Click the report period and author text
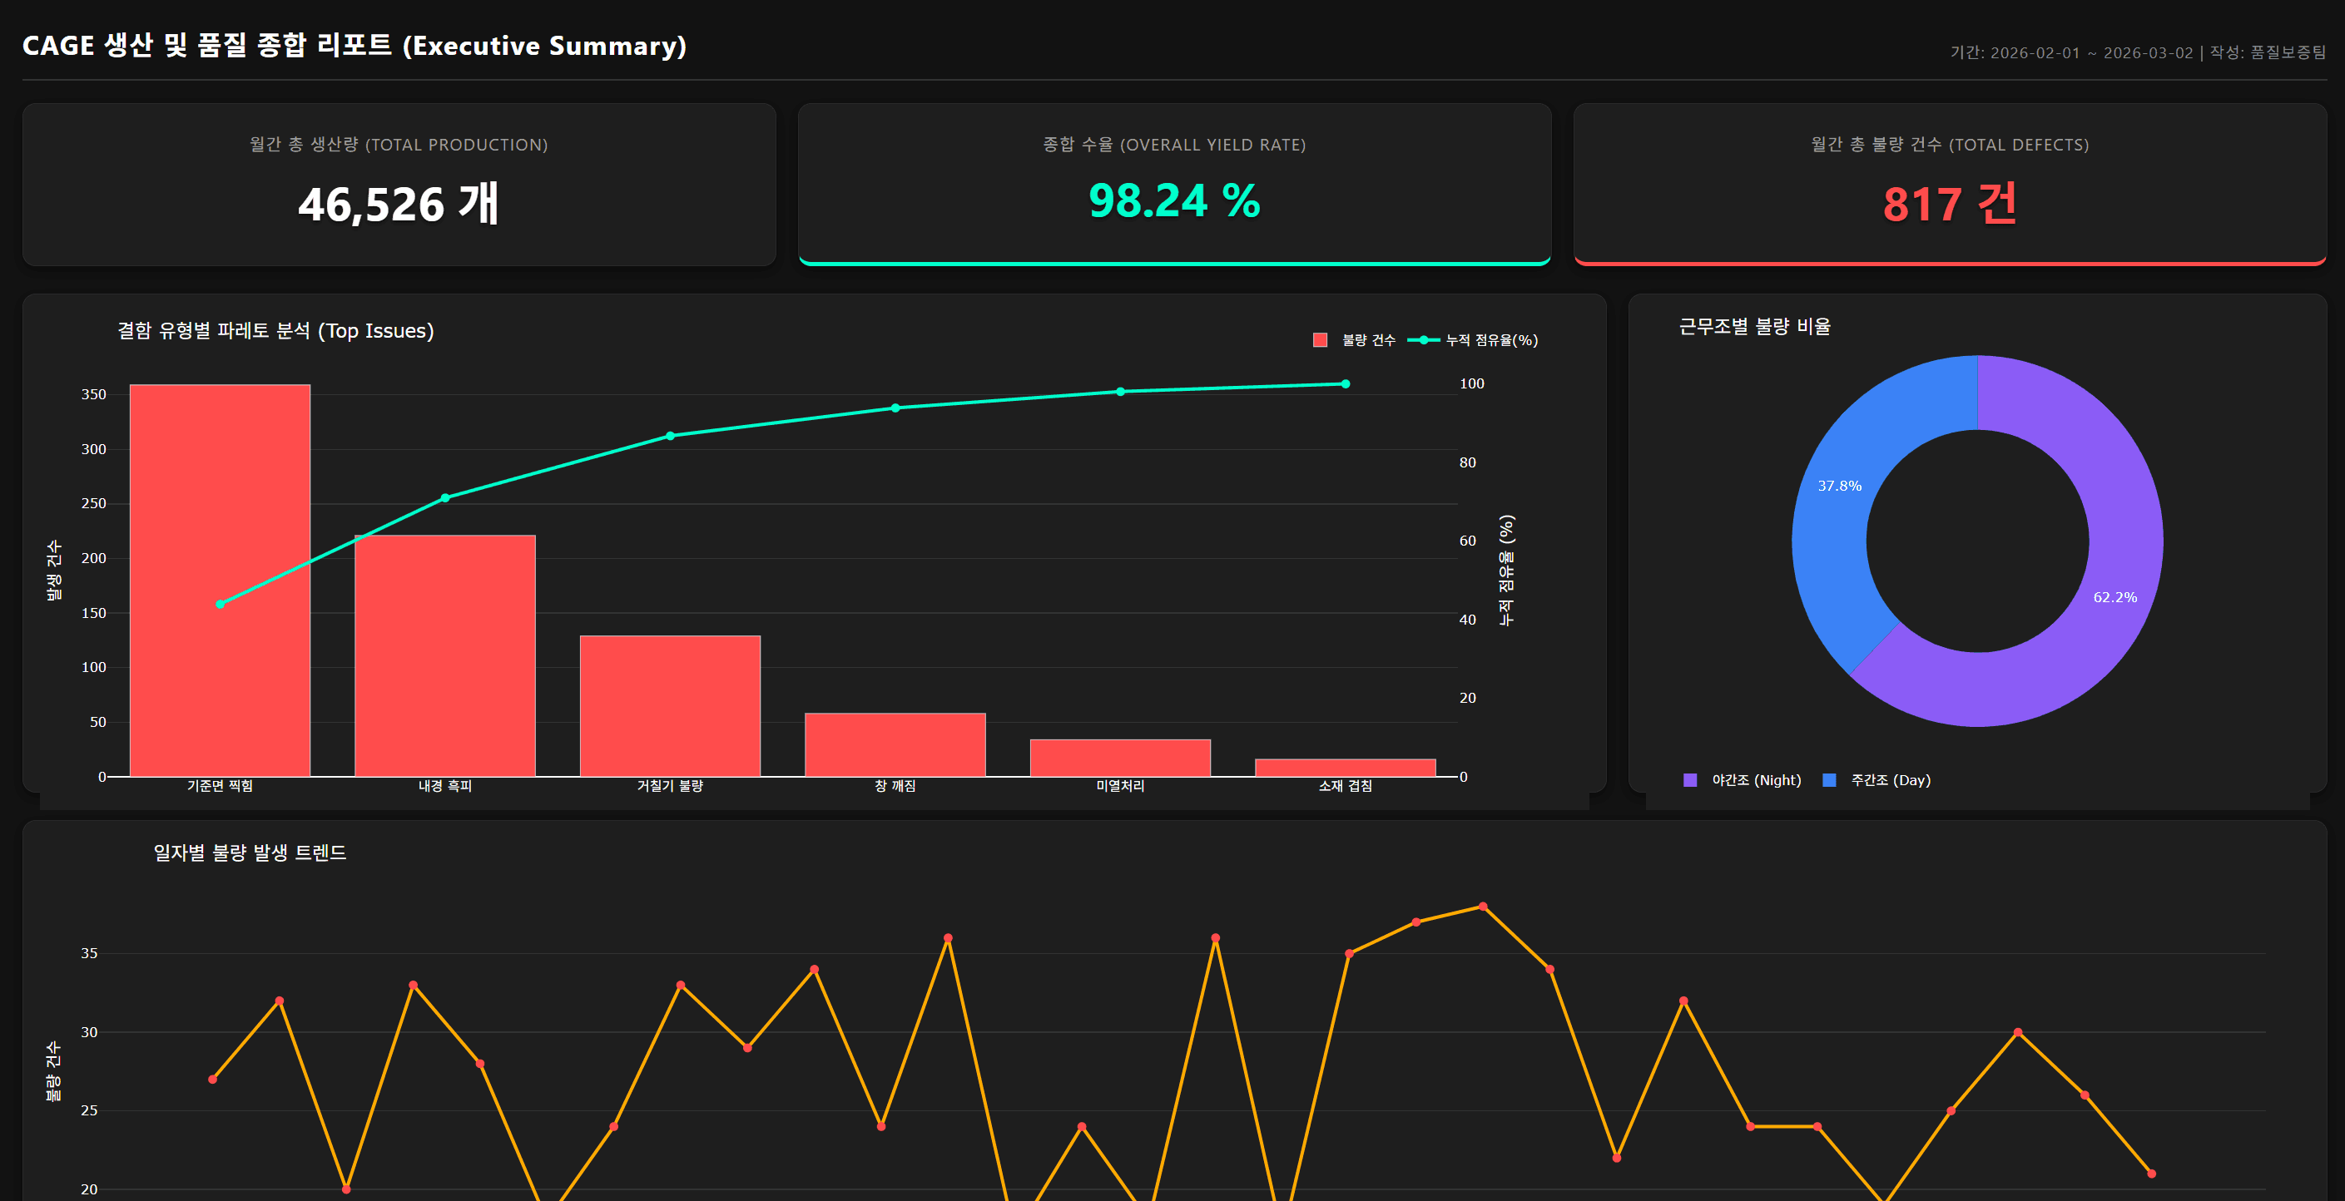 pos(2138,52)
